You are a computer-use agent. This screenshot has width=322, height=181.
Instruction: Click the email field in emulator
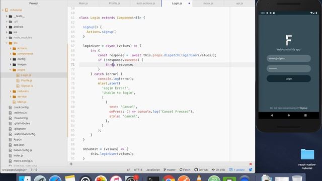pyautogui.click(x=288, y=58)
